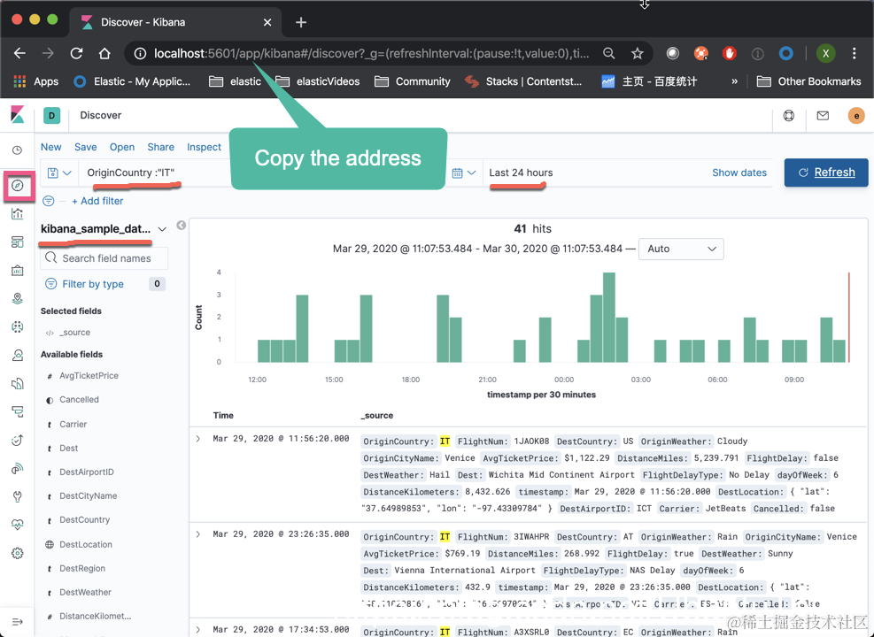Open the elasticVideos bookmark folder
874x637 pixels.
point(318,81)
